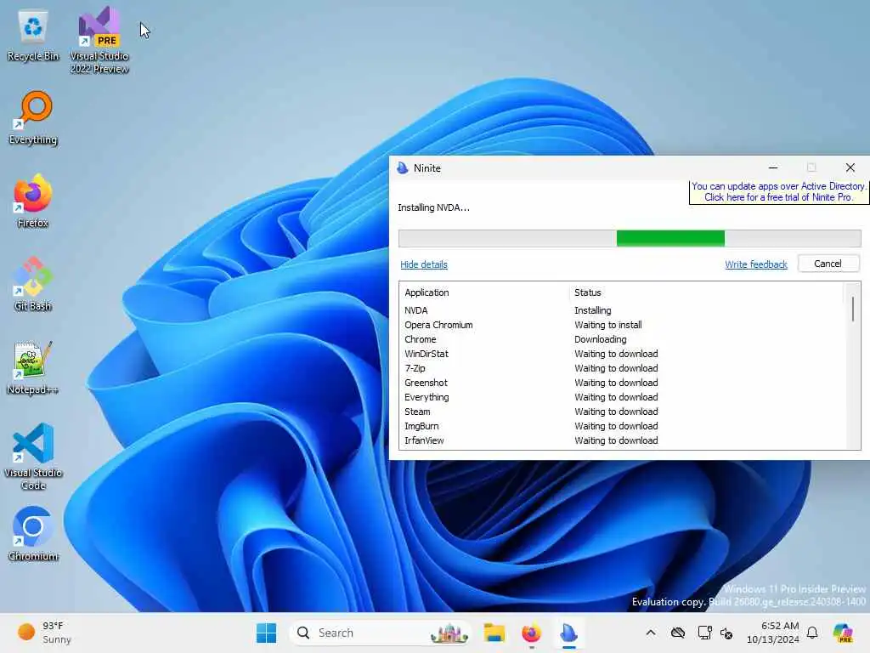Click the OneDrive cloud tray icon
This screenshot has width=870, height=653.
(678, 633)
